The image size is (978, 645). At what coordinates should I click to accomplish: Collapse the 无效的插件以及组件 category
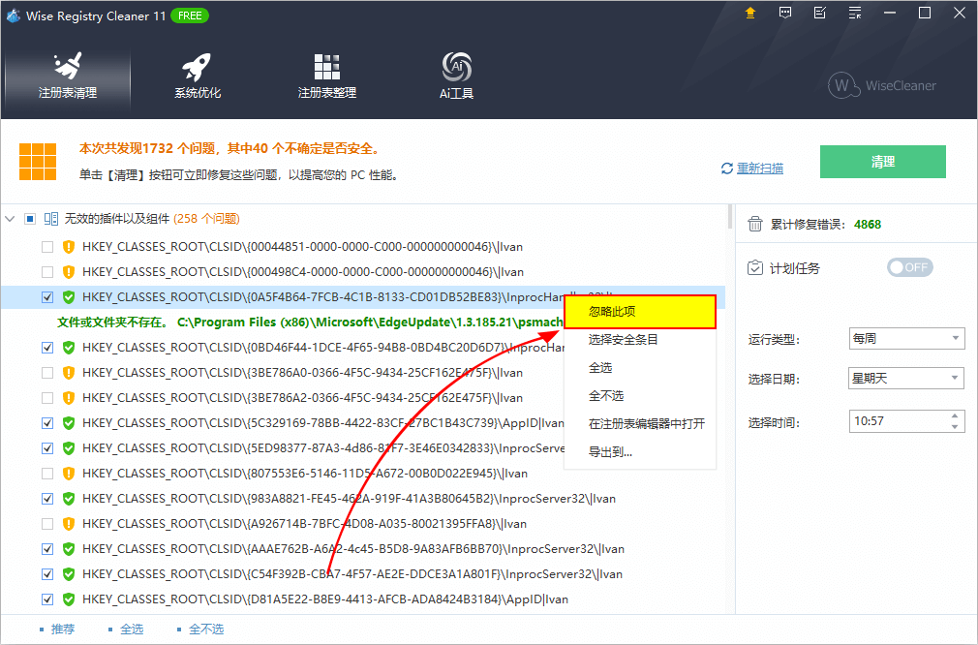pos(11,219)
